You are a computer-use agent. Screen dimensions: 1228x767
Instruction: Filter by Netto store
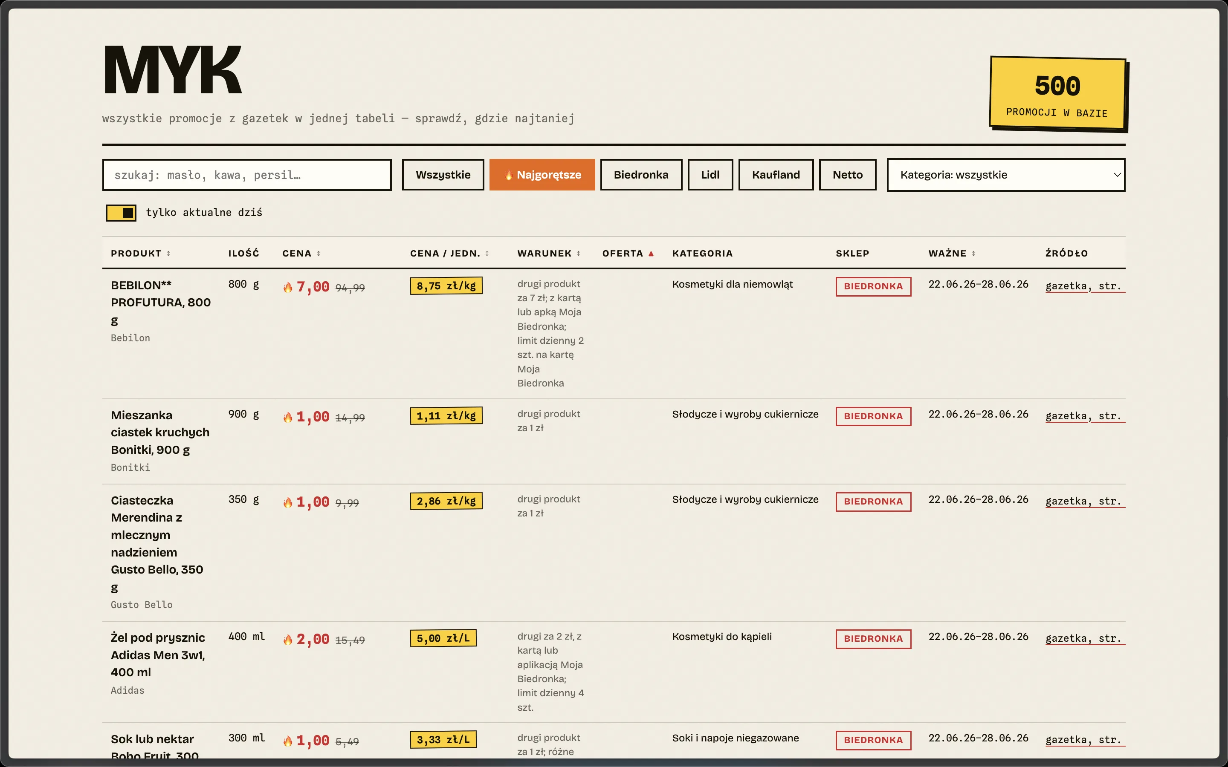pos(847,175)
